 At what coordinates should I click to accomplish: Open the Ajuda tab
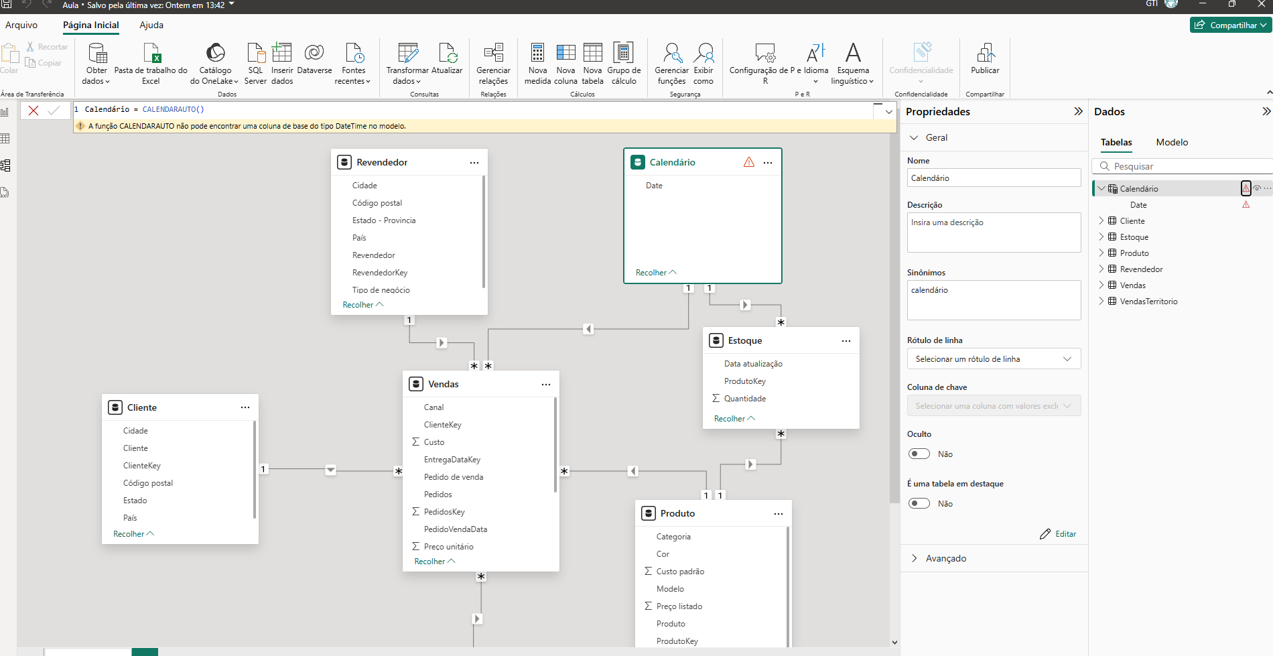[x=151, y=25]
